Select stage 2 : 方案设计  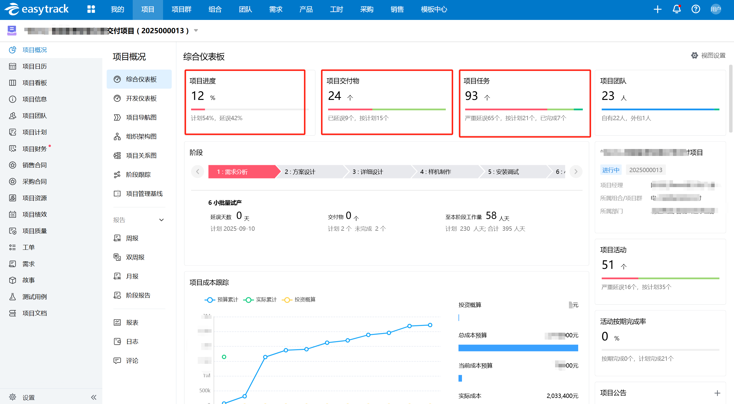tap(300, 172)
